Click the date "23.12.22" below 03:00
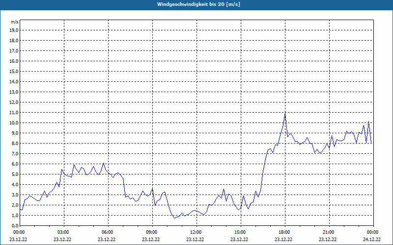Viewport: 393px width, 245px height. coord(62,239)
